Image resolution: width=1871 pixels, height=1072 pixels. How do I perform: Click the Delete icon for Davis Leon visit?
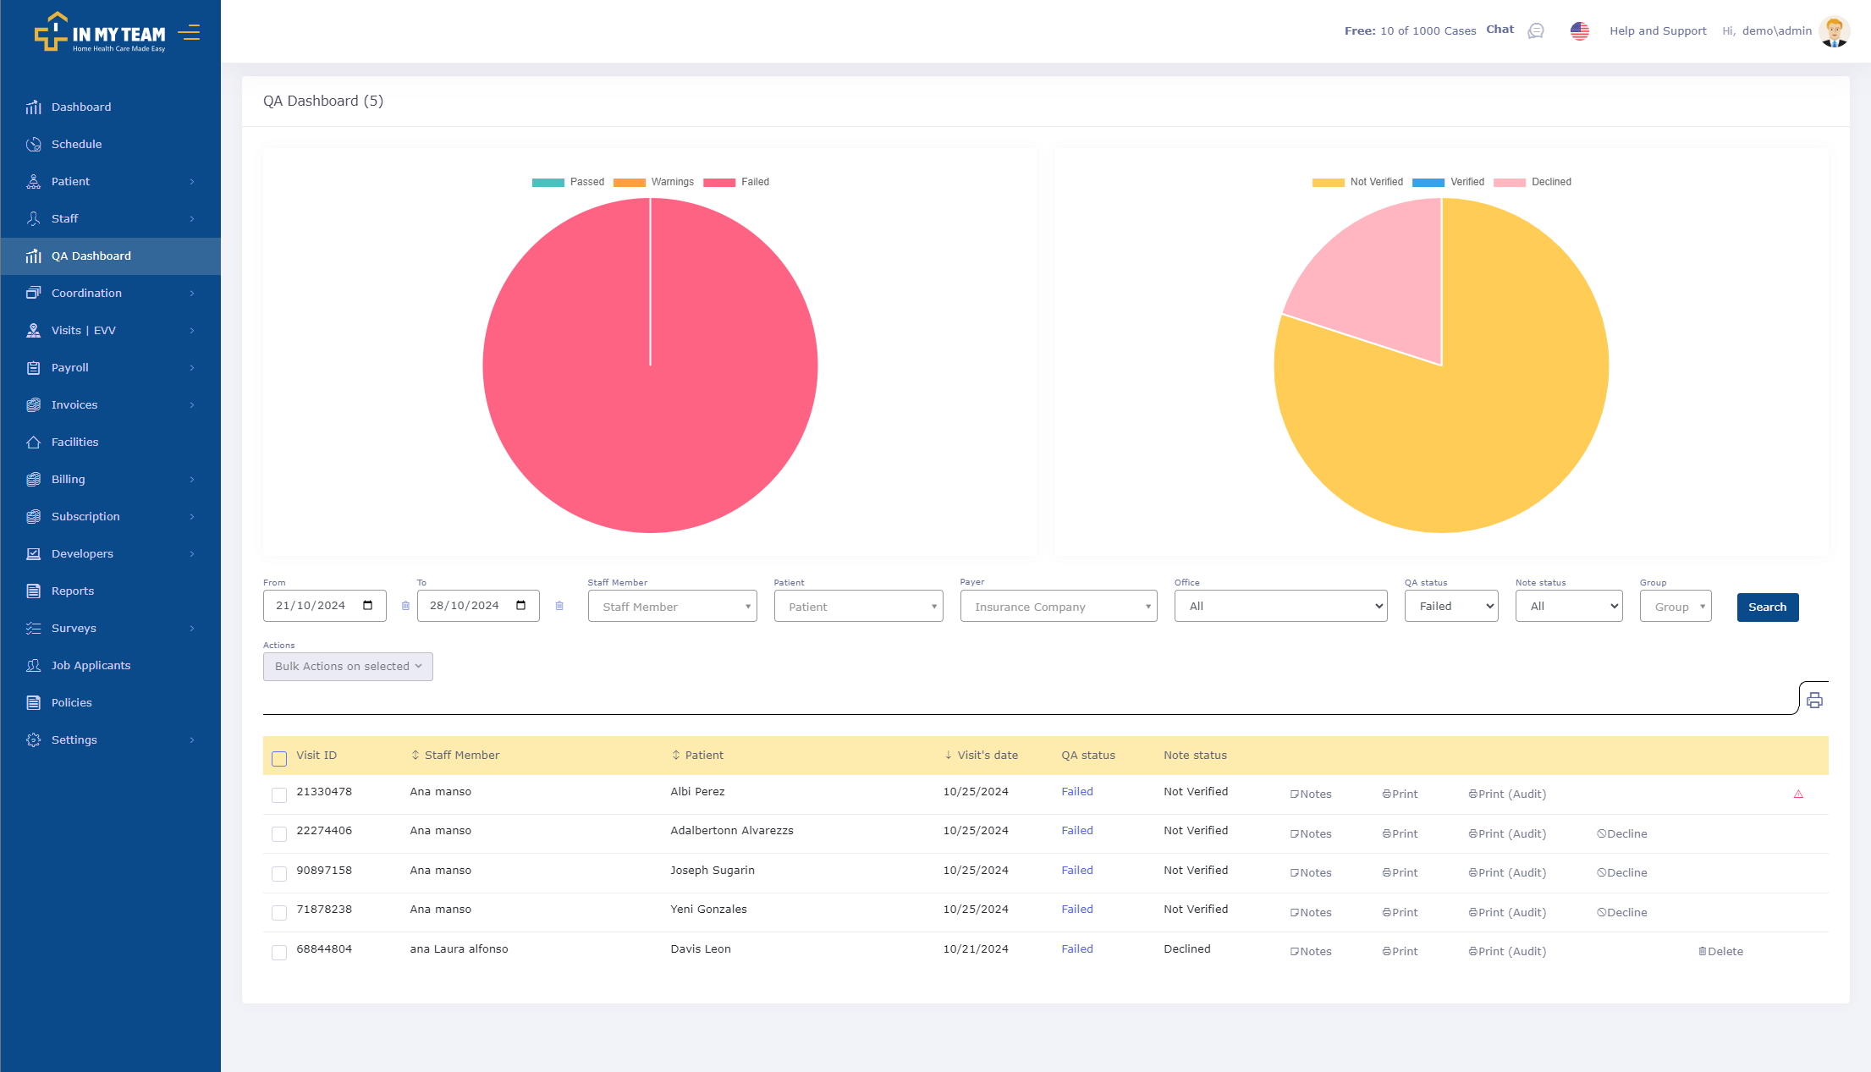[x=1720, y=951]
